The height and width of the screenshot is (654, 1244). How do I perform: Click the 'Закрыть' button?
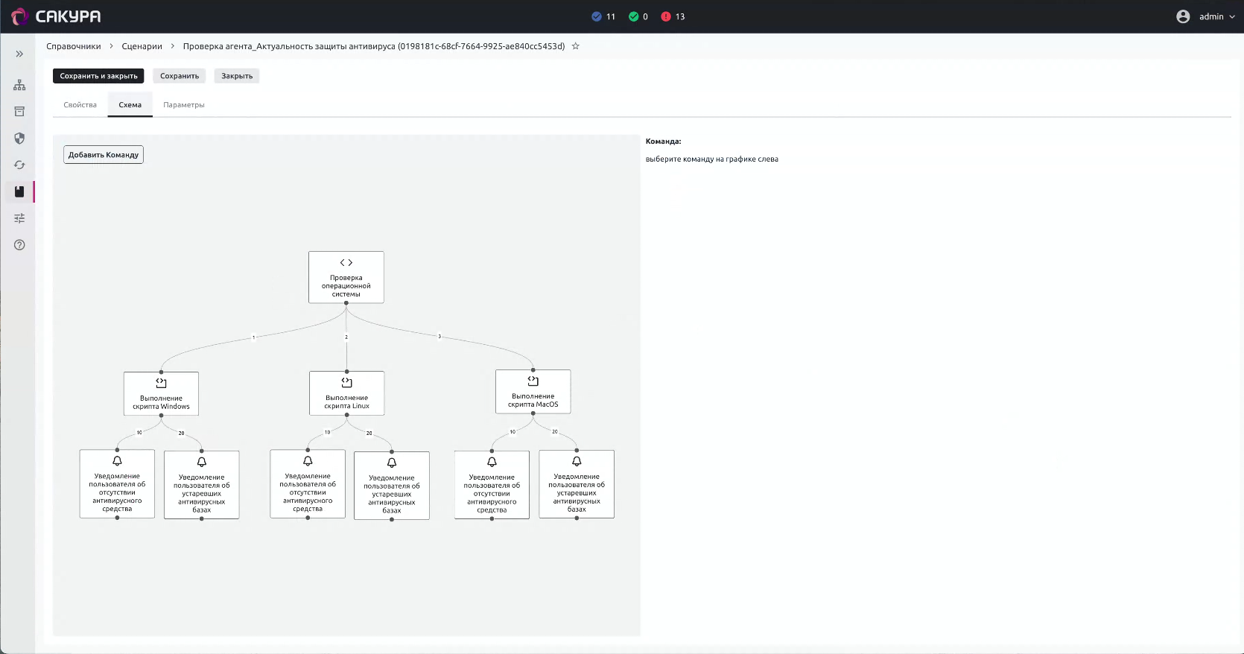tap(237, 76)
